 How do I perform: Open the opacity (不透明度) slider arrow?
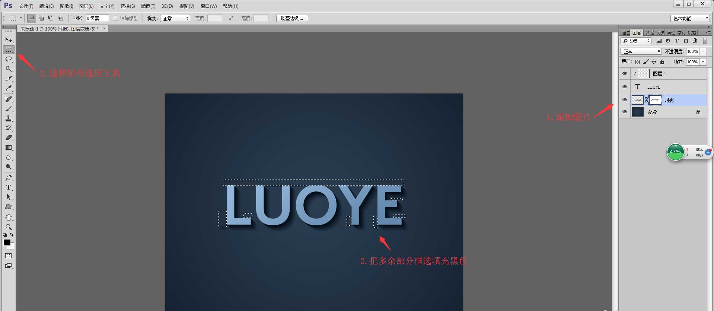(x=703, y=51)
